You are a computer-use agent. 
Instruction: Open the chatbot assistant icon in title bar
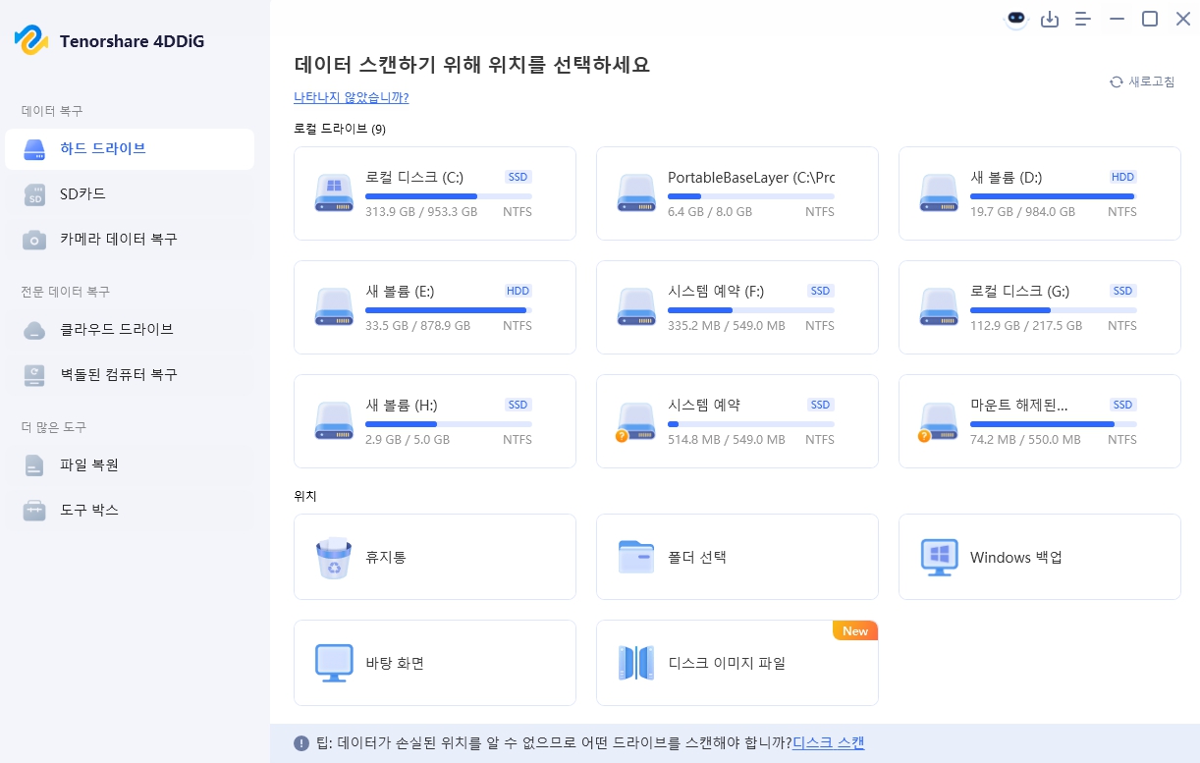pos(1016,19)
